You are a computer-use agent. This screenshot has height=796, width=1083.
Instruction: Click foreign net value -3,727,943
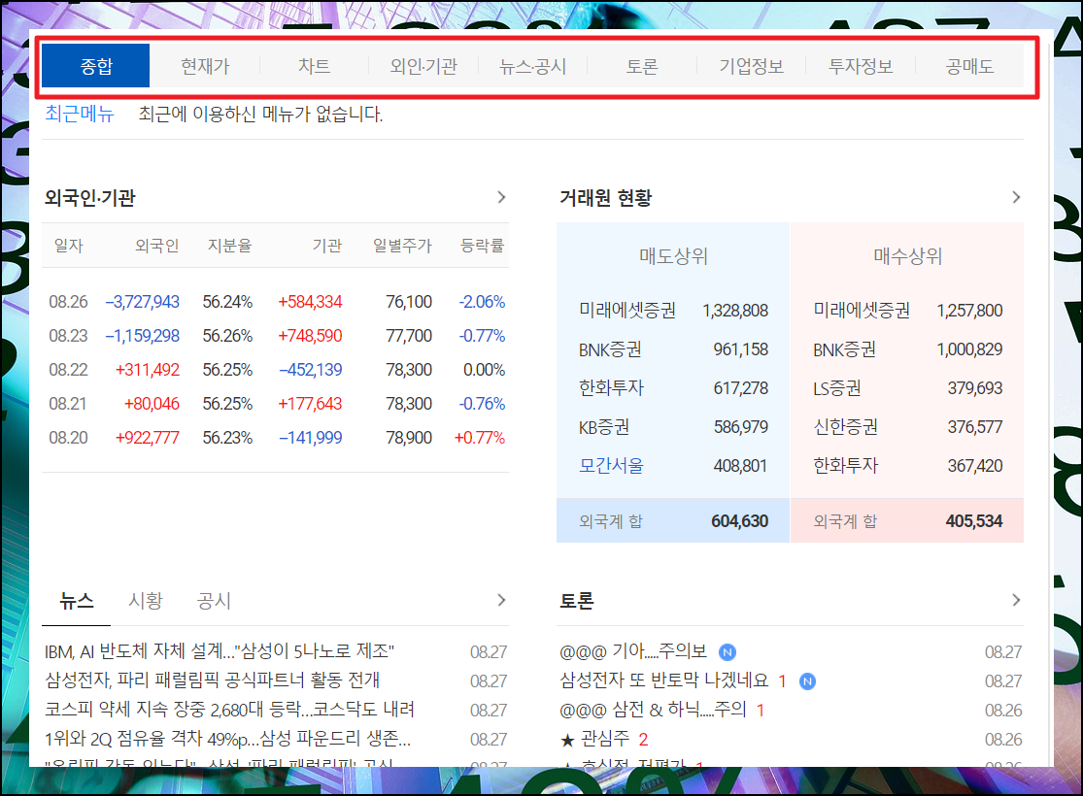point(142,302)
